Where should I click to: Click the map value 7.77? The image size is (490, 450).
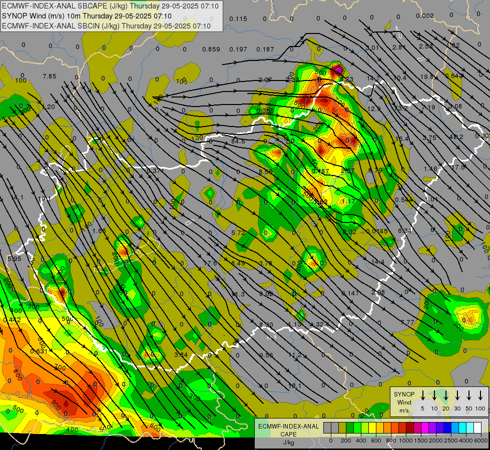pyautogui.click(x=407, y=322)
